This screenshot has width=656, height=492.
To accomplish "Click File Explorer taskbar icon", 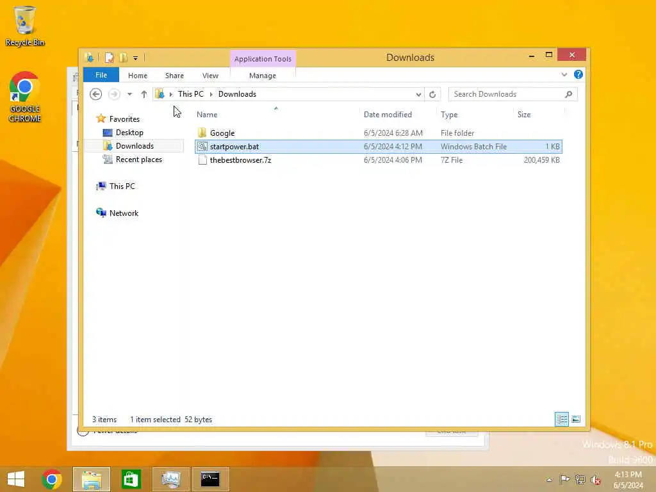I will (92, 479).
